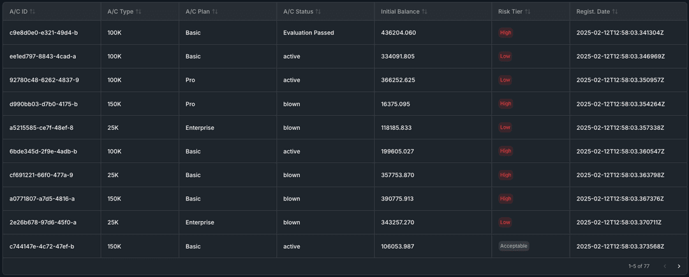Image resolution: width=689 pixels, height=277 pixels.
Task: Click the A/C Plan sort arrows
Action: point(215,11)
